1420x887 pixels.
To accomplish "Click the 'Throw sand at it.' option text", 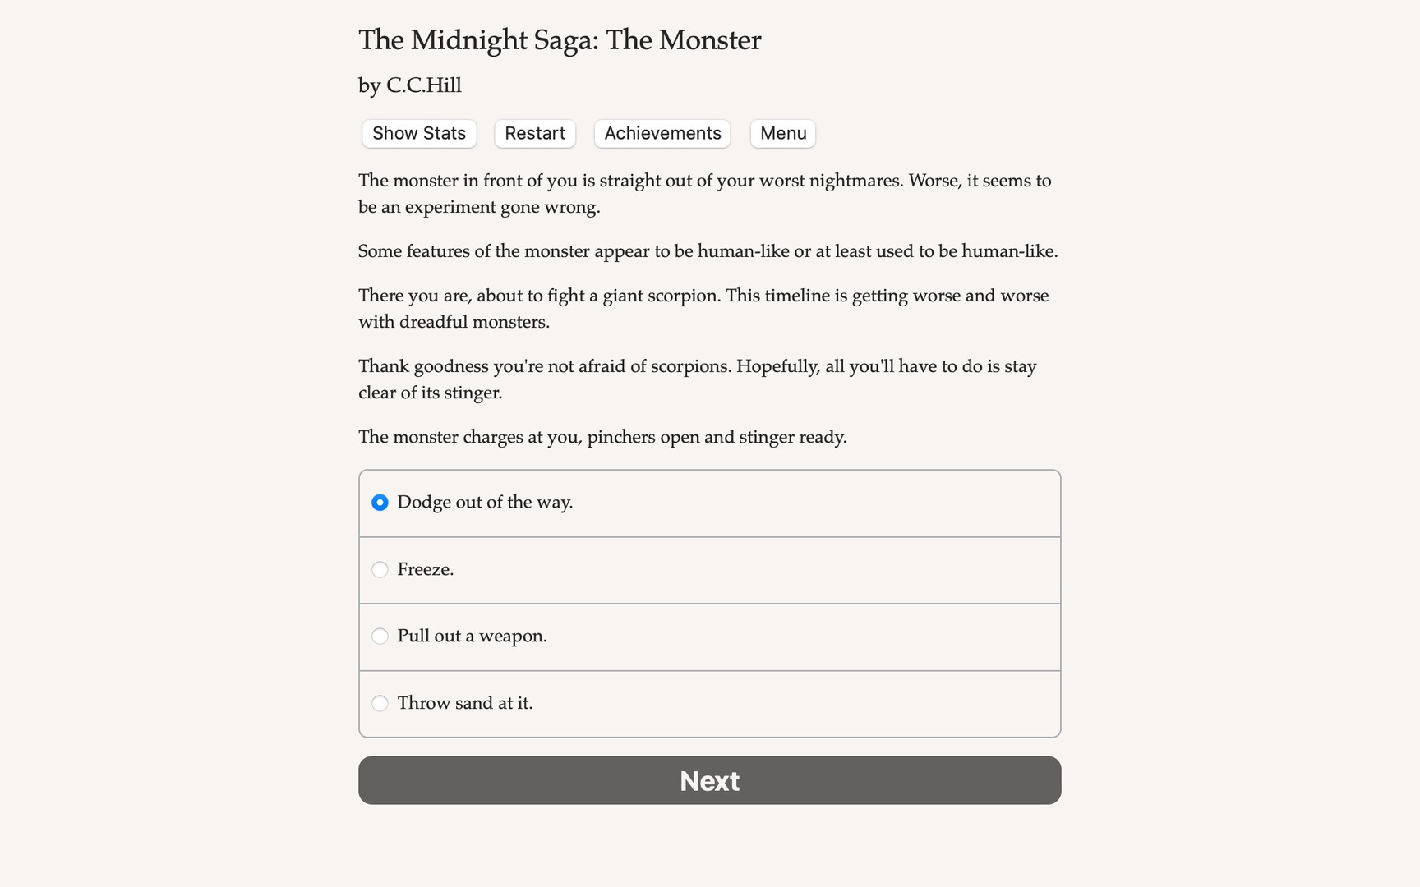I will 465,704.
